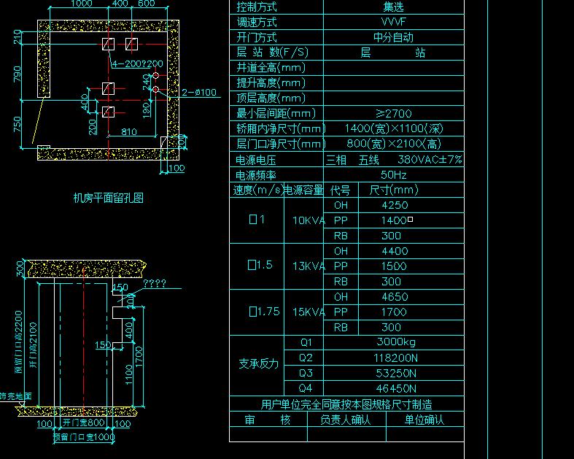The height and width of the screenshot is (459, 574).
Task: Click the OH value 4250
Action: pyautogui.click(x=395, y=205)
